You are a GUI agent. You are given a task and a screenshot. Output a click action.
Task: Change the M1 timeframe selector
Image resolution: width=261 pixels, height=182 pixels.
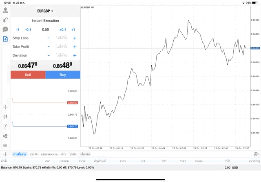[5, 145]
